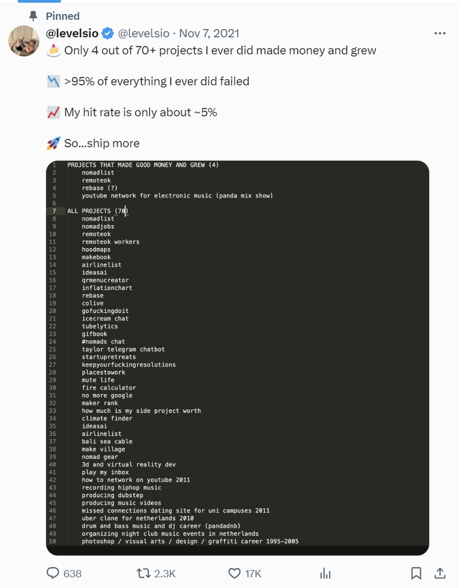Viewport: 458px width, 588px height.
Task: Click the 2.3K reposts count
Action: (x=165, y=574)
